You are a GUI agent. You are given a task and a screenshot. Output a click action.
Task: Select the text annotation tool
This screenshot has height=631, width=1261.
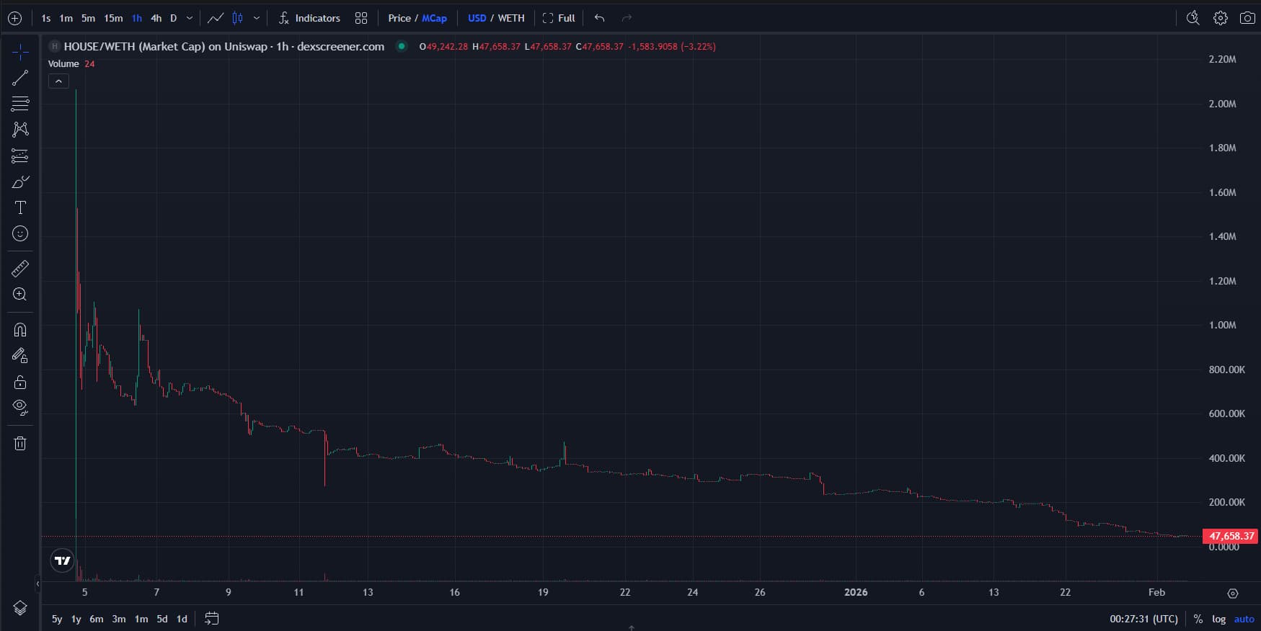(x=20, y=208)
